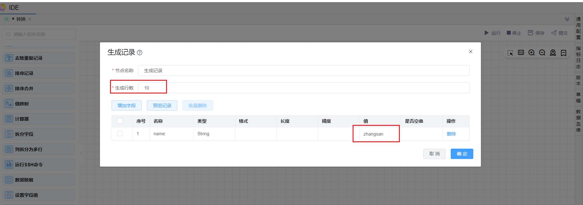Click the 增加字段 button
583x205 pixels.
click(126, 105)
